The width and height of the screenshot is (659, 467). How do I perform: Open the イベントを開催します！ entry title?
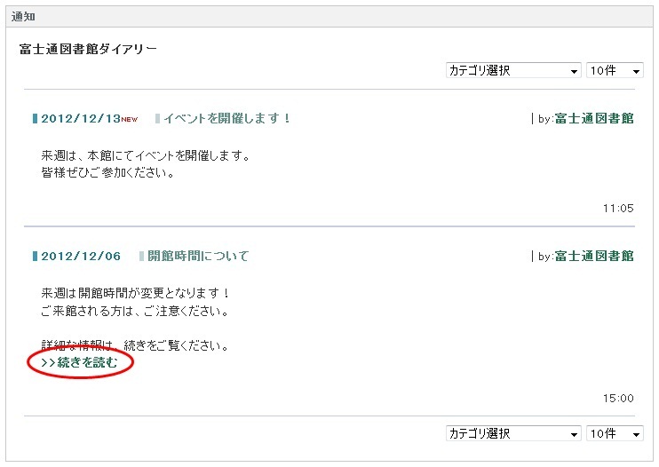coord(227,118)
